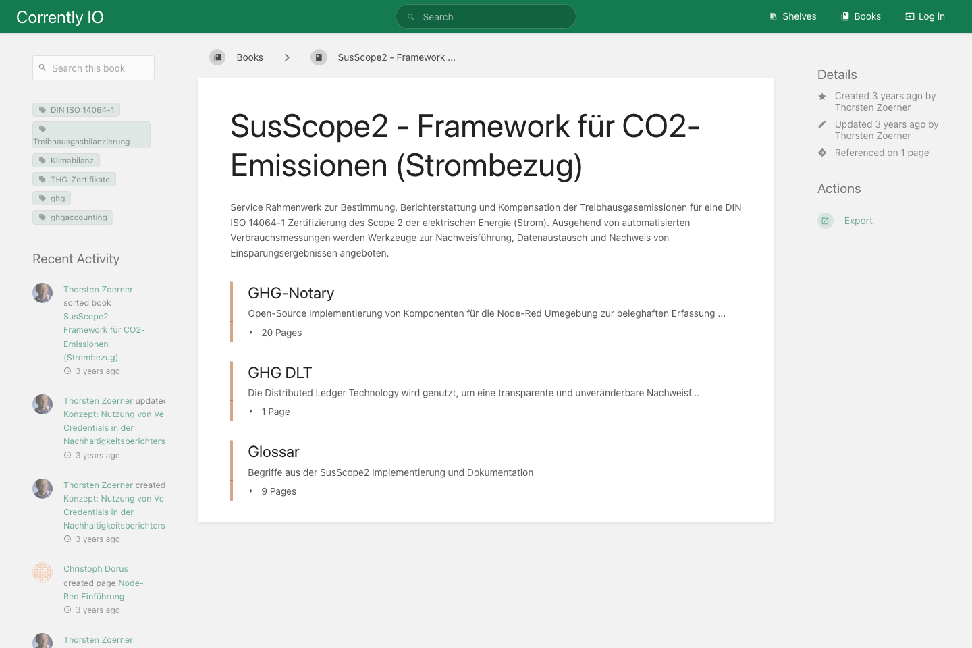Click the Export icon under Actions
The width and height of the screenshot is (972, 648).
(x=825, y=221)
